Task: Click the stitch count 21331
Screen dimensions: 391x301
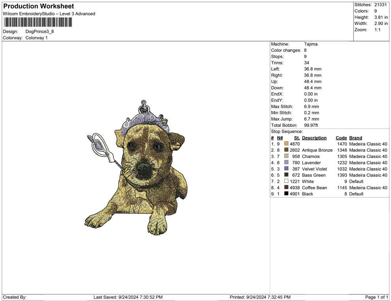Action: tap(380, 5)
